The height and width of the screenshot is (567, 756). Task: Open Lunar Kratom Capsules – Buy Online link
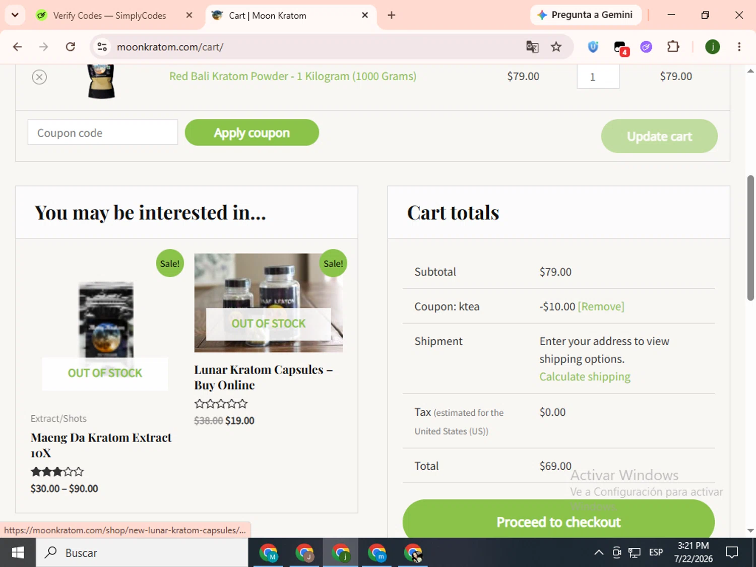point(264,377)
